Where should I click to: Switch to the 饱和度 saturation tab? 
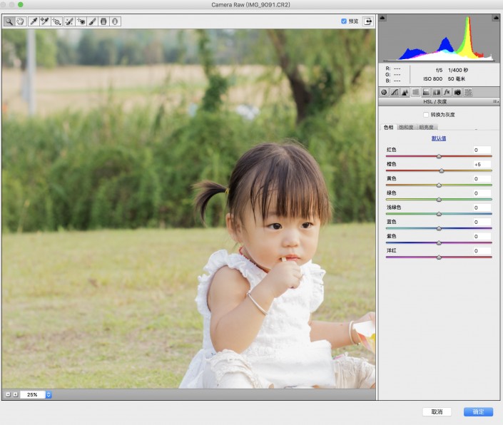406,127
